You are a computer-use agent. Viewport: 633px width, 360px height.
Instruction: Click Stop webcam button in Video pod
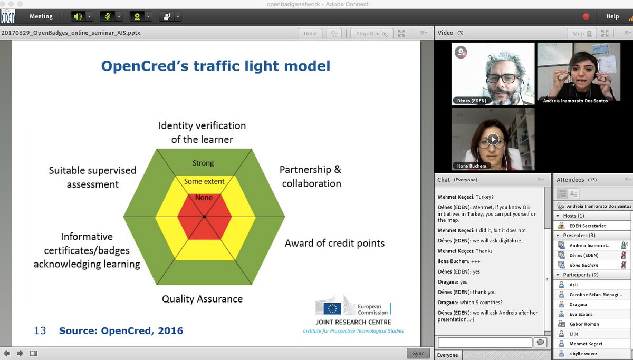583,33
